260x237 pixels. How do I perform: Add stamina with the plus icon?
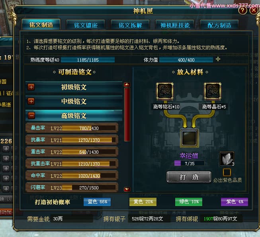click(x=218, y=59)
